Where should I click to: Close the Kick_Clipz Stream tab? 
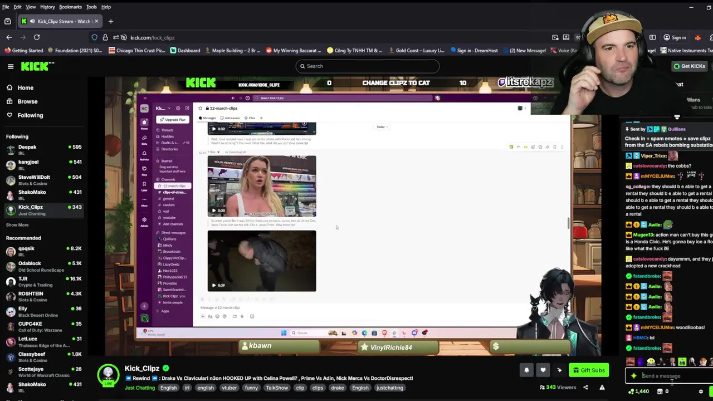tap(96, 21)
